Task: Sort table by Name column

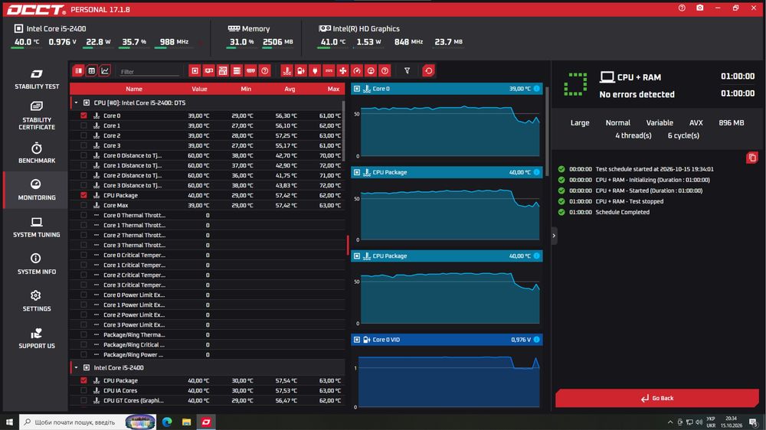Action: [134, 89]
